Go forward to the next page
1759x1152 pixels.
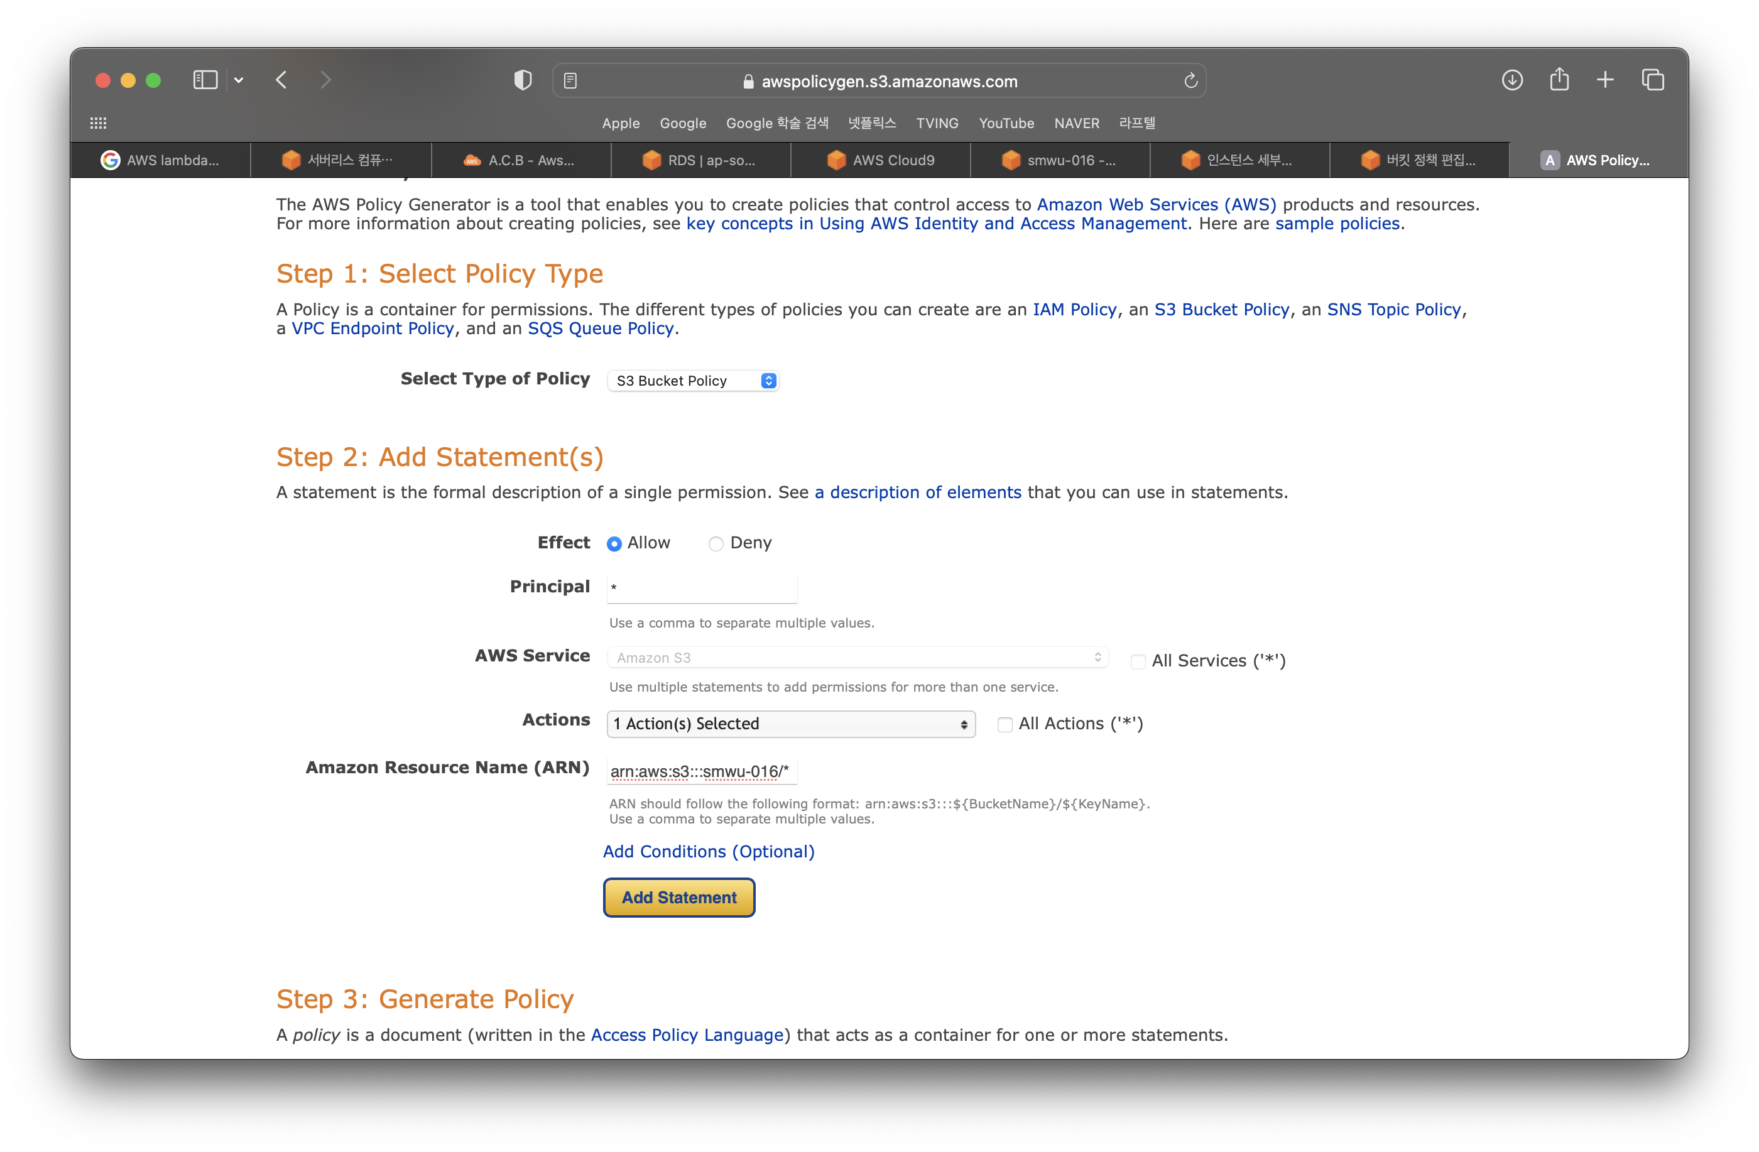click(325, 80)
